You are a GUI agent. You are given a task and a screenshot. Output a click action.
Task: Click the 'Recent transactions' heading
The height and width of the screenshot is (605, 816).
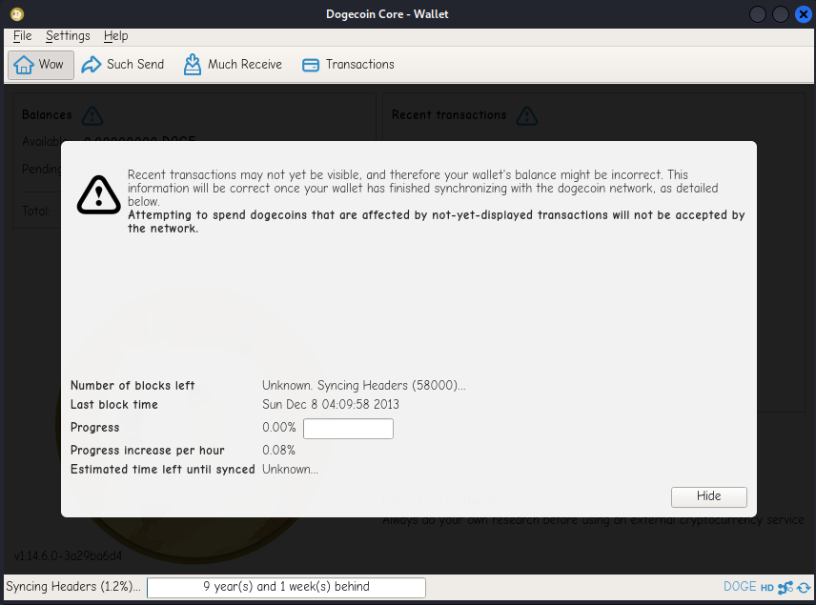tap(449, 115)
